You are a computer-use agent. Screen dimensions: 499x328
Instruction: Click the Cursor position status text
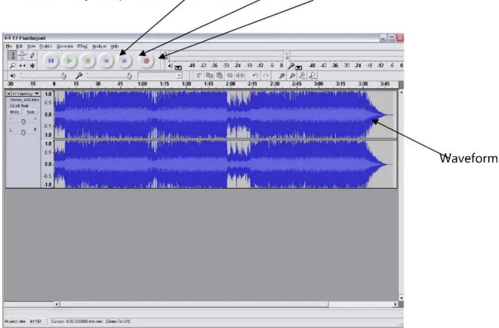77,322
